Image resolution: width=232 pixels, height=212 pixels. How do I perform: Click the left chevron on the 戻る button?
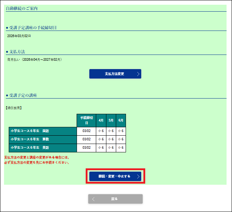coord(93,199)
